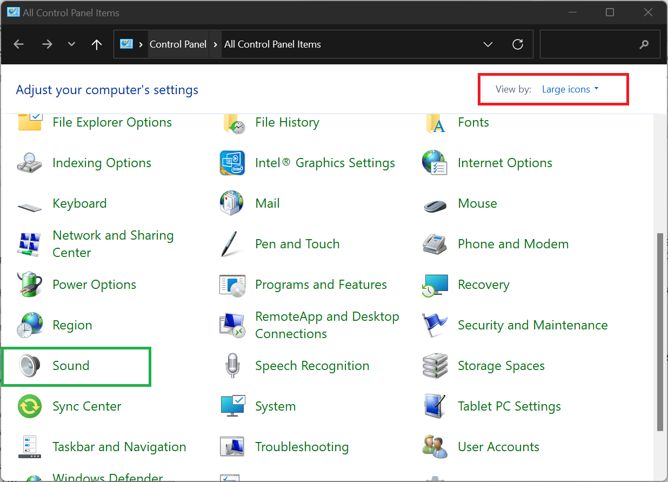
Task: Click the Security and Maintenance flag icon
Action: coord(435,325)
